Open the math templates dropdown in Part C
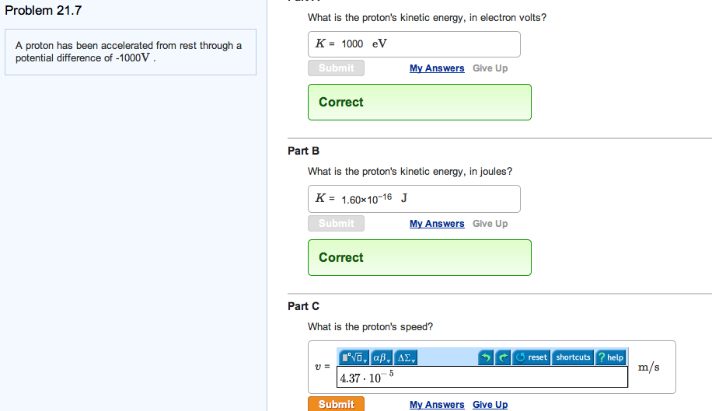Viewport: 712px width, 411px height. pos(354,357)
